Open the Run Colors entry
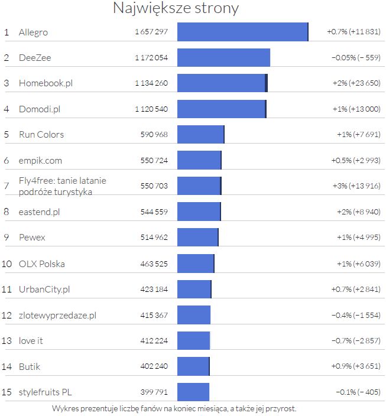 click(41, 135)
